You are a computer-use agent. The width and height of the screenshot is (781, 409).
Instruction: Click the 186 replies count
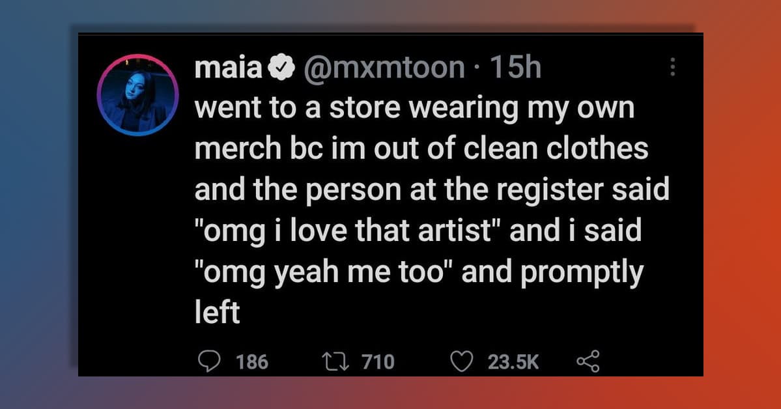click(x=251, y=362)
